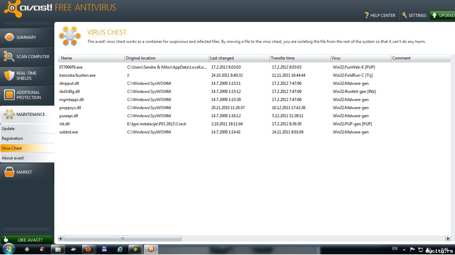Click location E:\Igre instalacije\PES 2012\Crack
455x255 pixels.
click(157, 124)
